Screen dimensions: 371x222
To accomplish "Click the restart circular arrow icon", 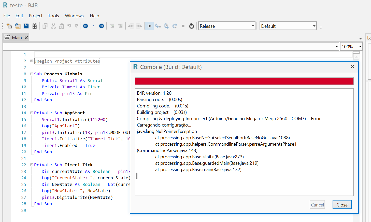I will [x=192, y=26].
